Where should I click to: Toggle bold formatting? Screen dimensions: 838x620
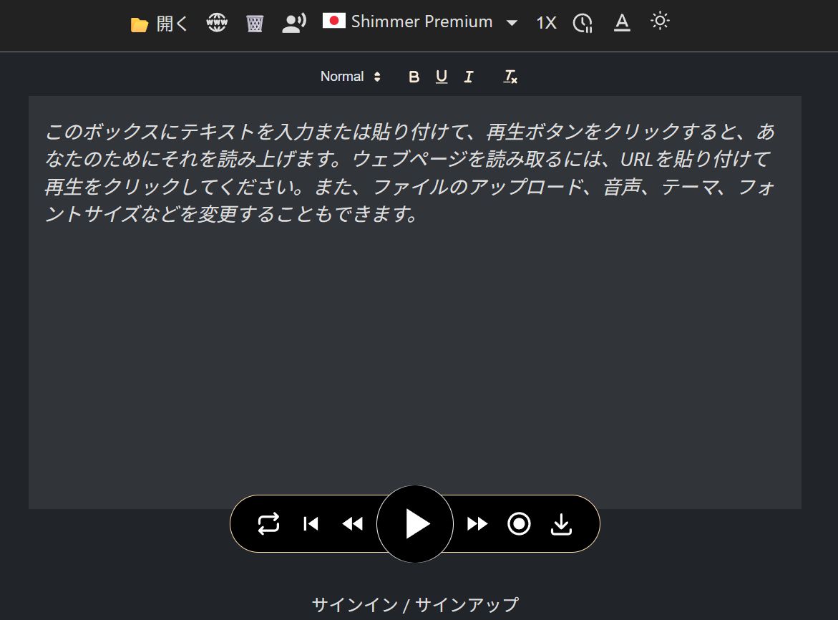pos(414,77)
